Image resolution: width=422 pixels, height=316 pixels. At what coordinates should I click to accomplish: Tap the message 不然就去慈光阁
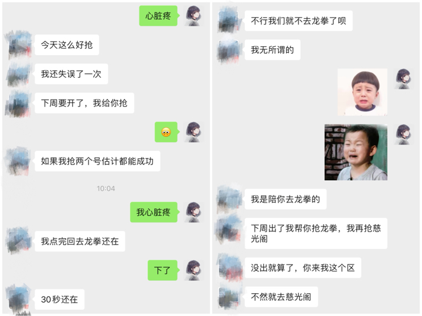(x=281, y=297)
